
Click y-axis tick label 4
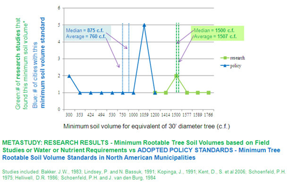(x=59, y=42)
